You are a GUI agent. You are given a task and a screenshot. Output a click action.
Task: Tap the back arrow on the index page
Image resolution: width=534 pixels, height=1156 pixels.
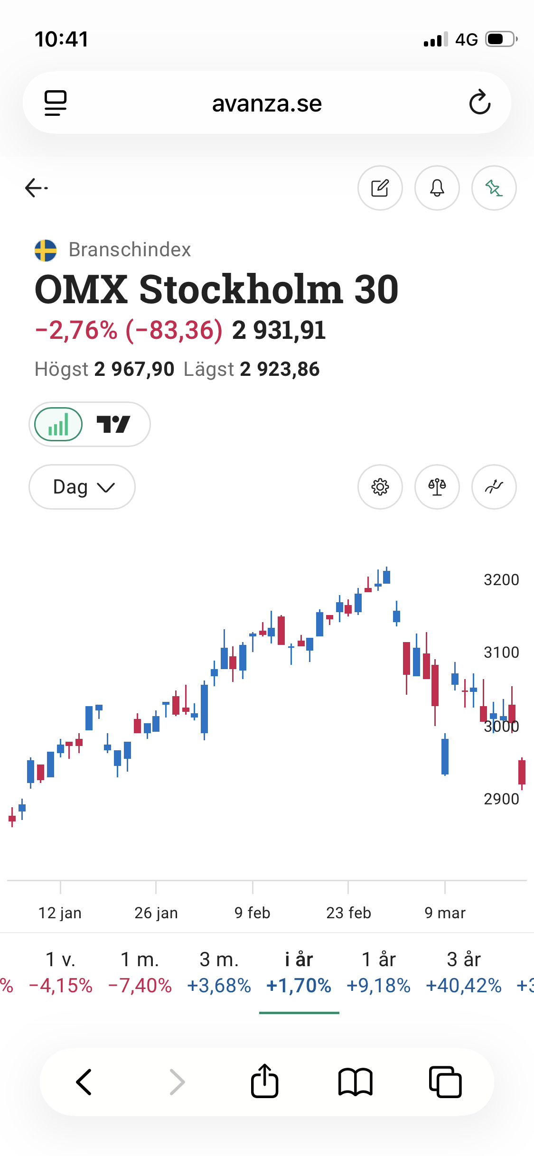point(36,188)
